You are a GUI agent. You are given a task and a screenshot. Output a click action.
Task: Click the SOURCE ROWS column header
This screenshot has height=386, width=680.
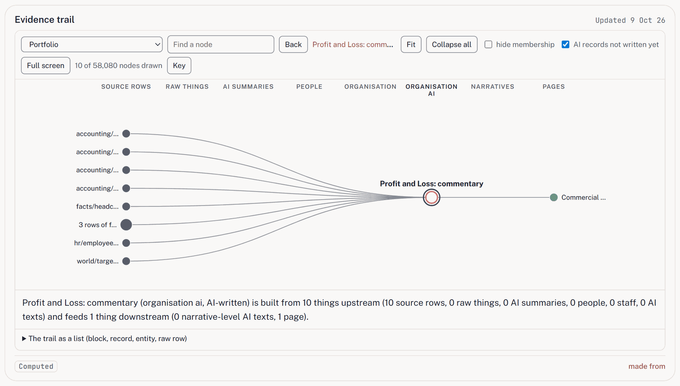pos(126,87)
